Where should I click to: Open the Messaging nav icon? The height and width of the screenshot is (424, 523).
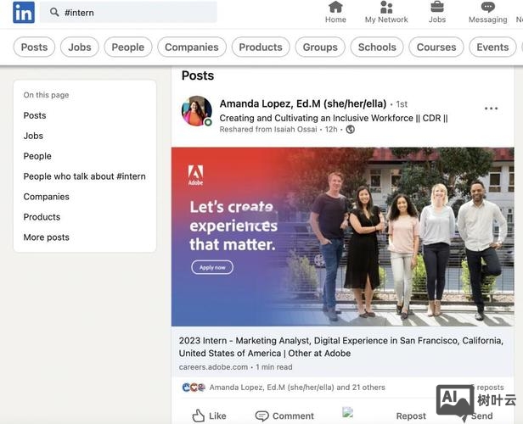pos(487,12)
